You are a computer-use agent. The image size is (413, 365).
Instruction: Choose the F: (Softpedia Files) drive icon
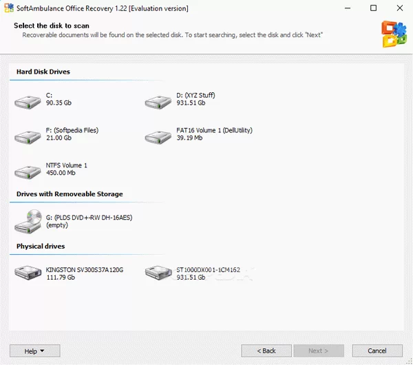[28, 137]
